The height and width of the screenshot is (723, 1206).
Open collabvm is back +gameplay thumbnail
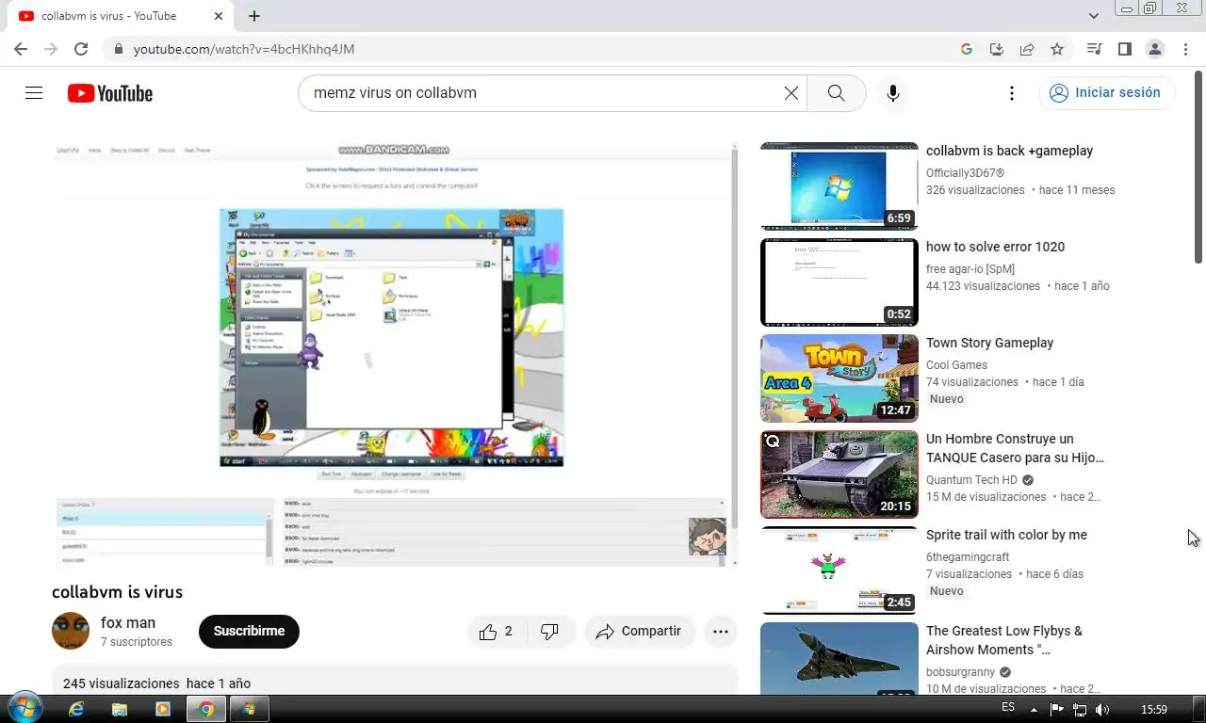(839, 186)
